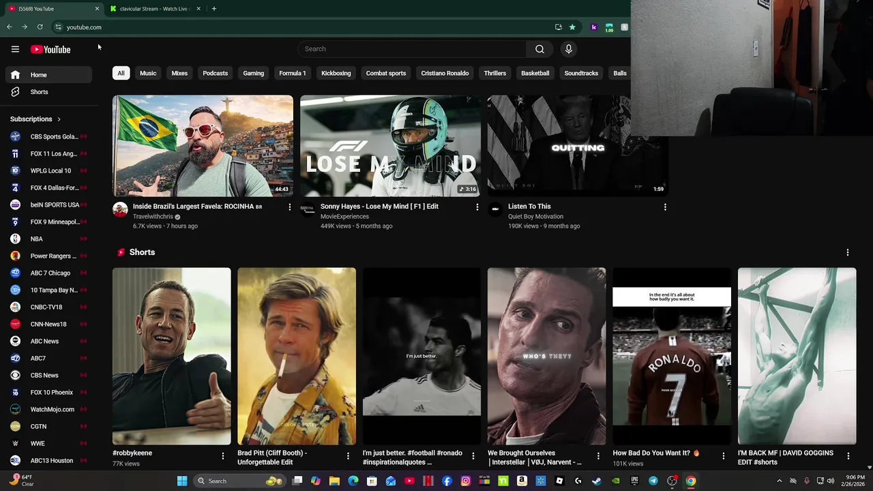Open Telegram from the taskbar
This screenshot has height=491, width=873.
tap(653, 481)
